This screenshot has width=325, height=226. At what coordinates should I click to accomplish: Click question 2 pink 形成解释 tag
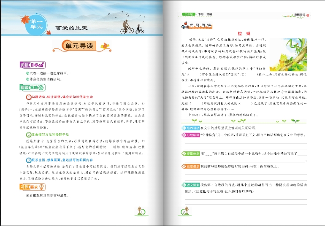pyautogui.click(x=190, y=135)
